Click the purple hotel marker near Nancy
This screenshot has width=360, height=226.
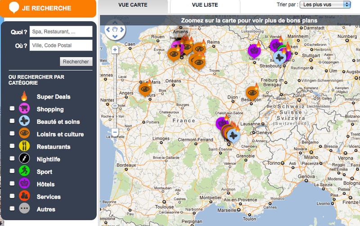pos(255,50)
